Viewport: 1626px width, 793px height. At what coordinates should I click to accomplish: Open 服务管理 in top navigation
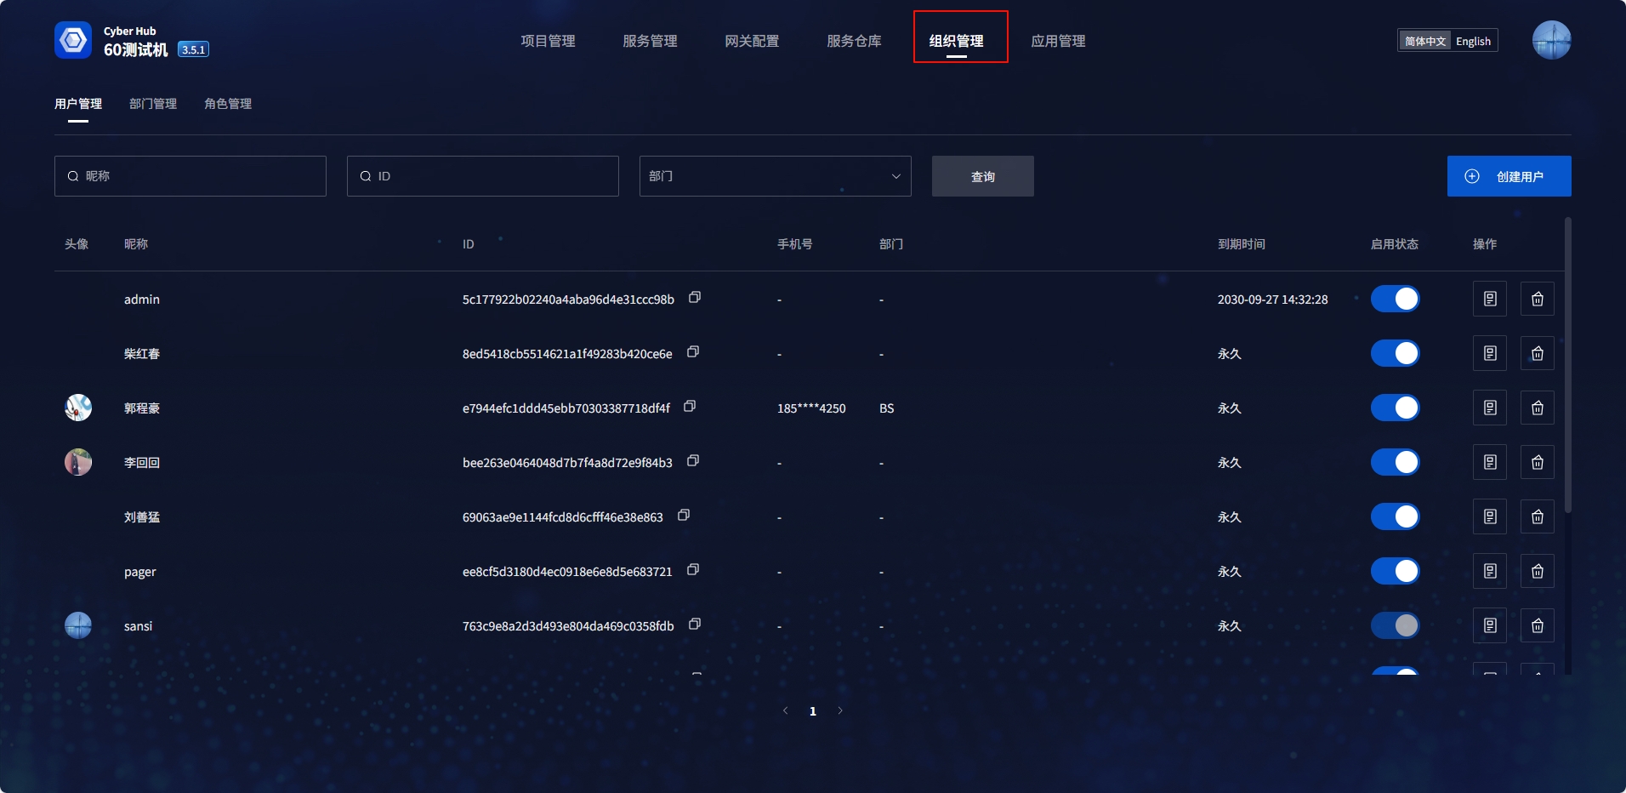coord(650,41)
